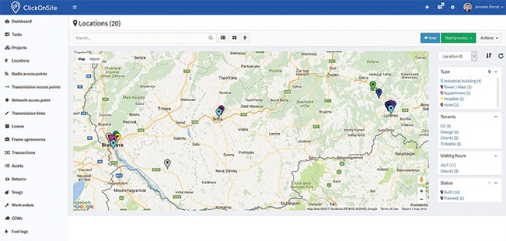Click the Frame agreements briefcase icon
506x241 pixels.
pos(7,139)
